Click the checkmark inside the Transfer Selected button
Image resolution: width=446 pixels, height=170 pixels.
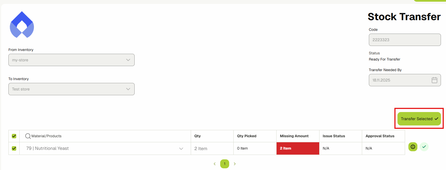[x=436, y=118]
